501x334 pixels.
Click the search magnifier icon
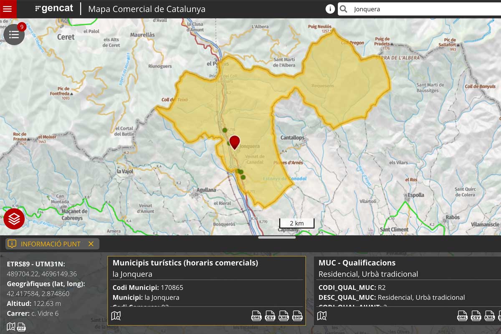click(x=343, y=9)
